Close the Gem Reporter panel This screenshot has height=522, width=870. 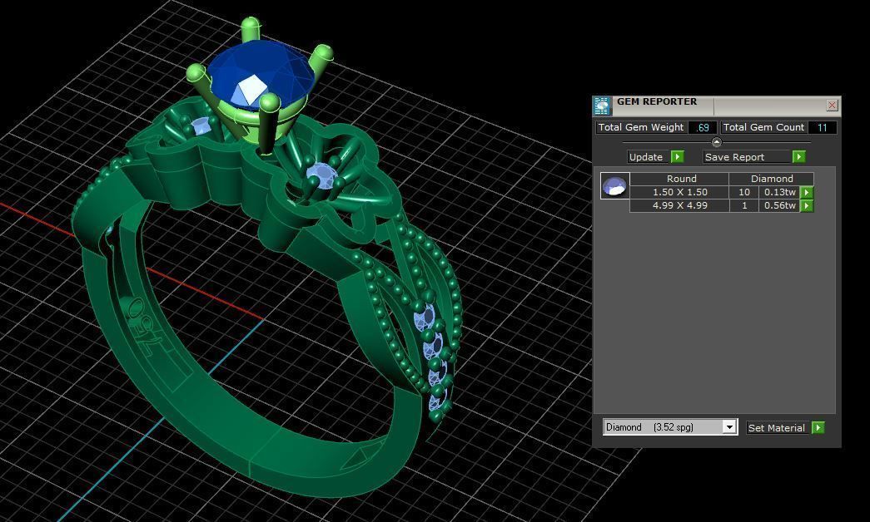tap(831, 106)
